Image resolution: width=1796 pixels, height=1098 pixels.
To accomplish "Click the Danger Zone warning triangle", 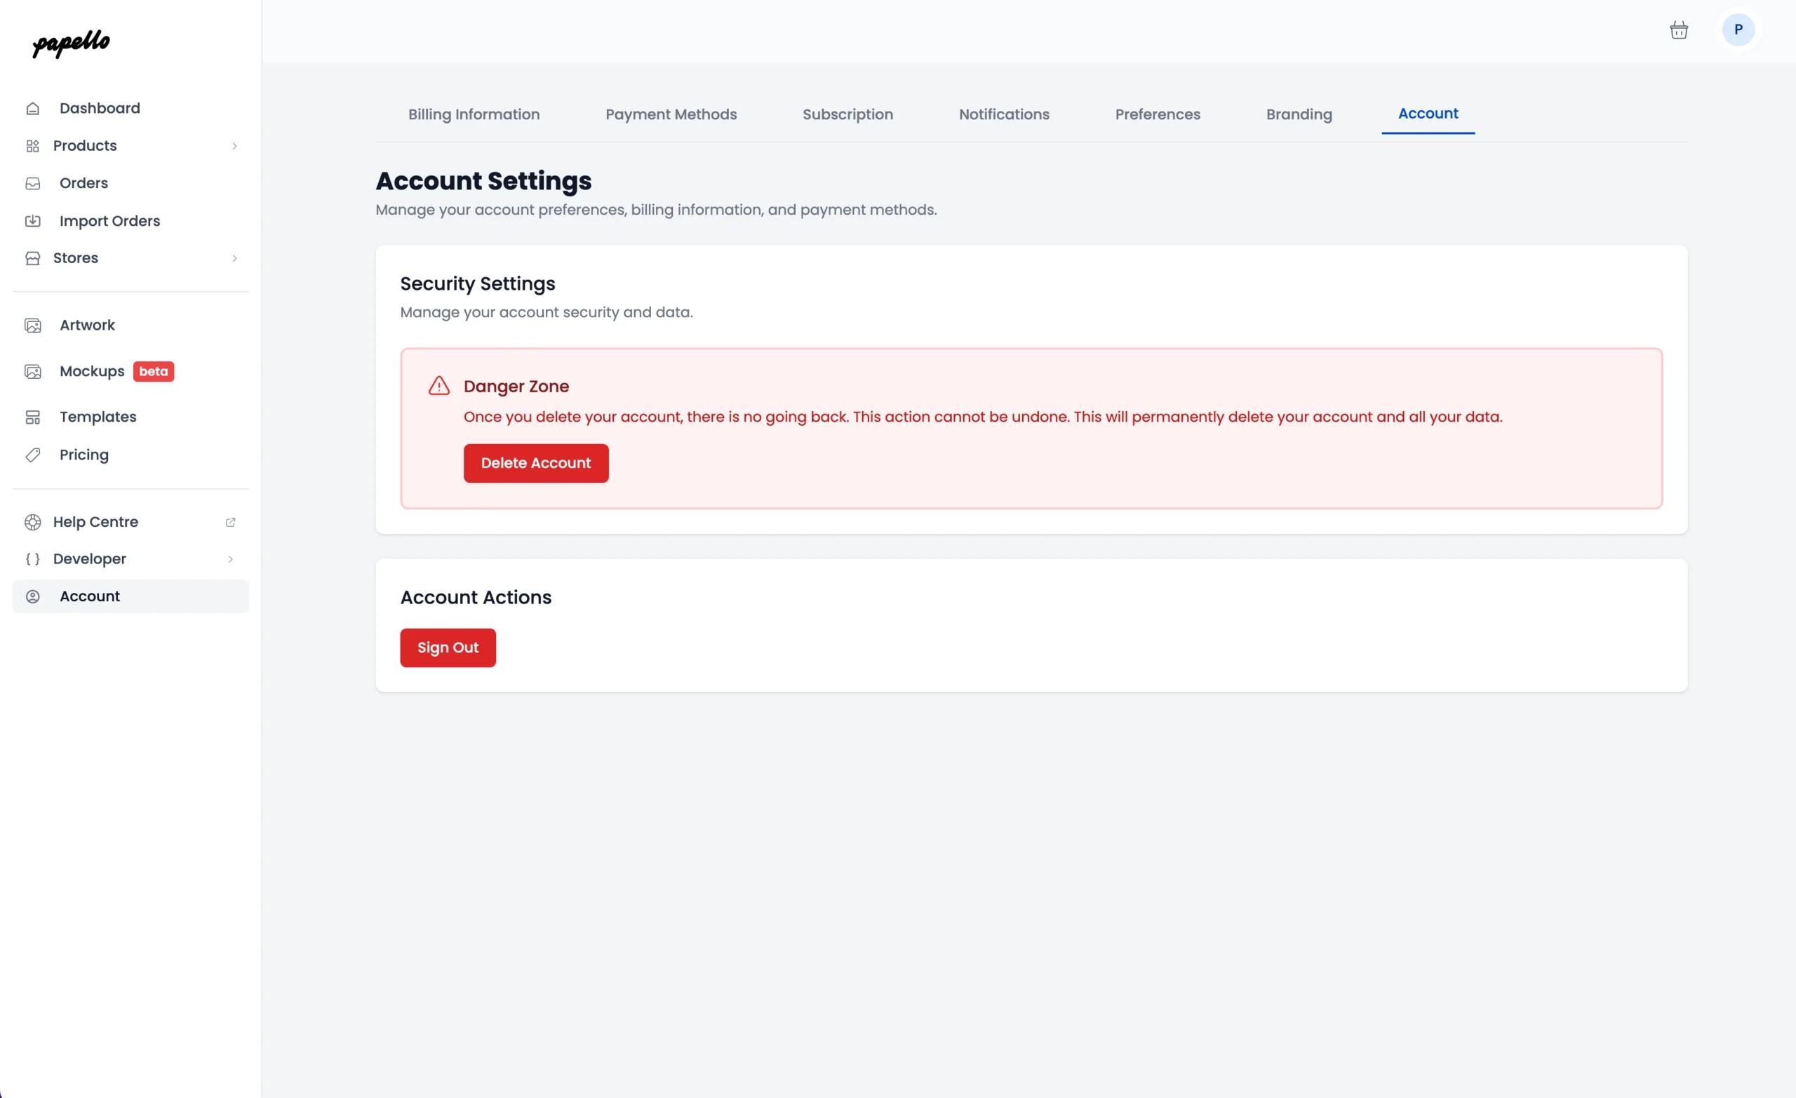I will click(x=438, y=386).
